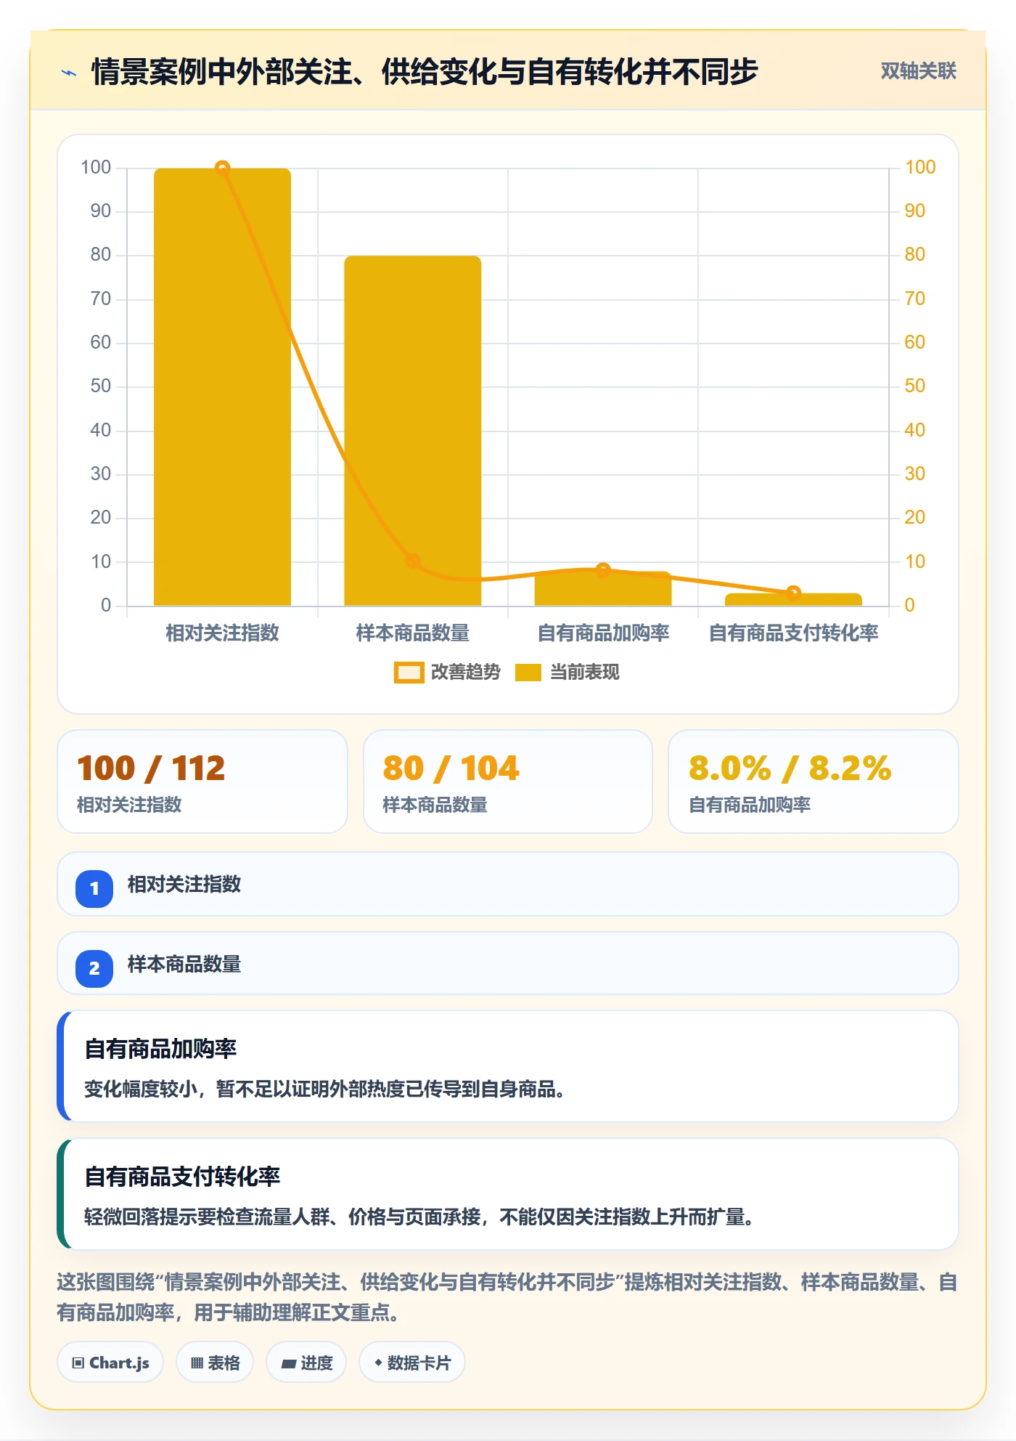Click the 样本商品数量 x-axis label
Image resolution: width=1016 pixels, height=1441 pixels.
point(412,633)
